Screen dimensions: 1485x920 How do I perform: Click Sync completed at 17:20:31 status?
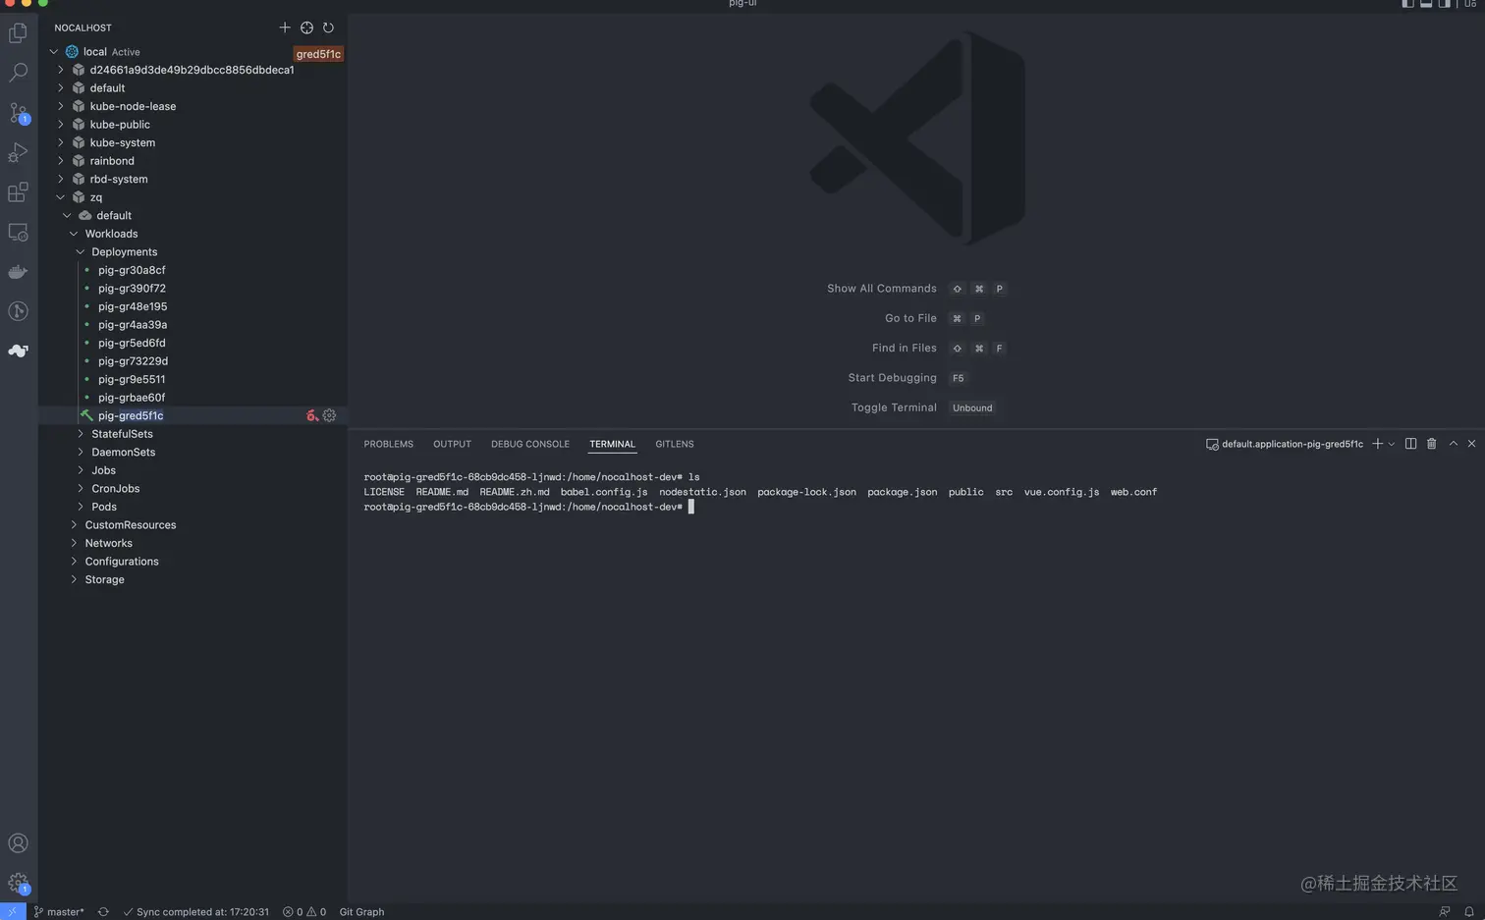coord(195,911)
